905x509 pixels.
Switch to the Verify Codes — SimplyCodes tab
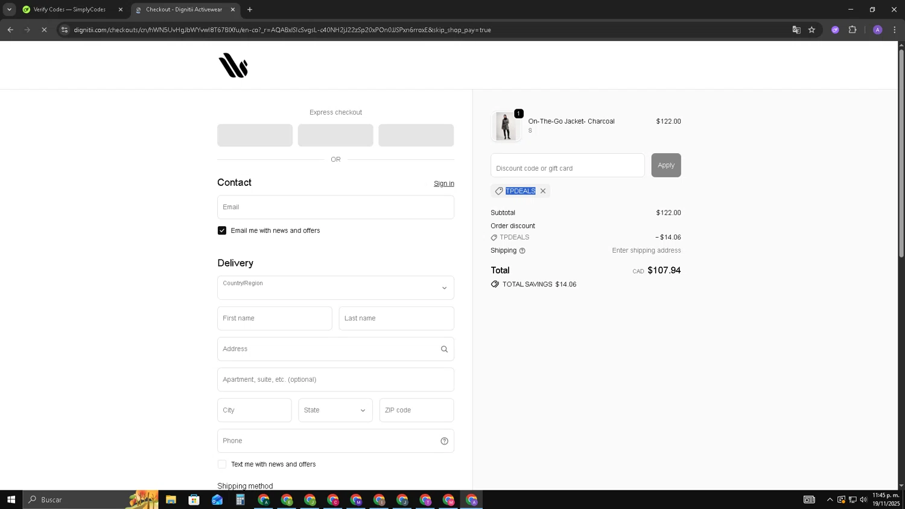(x=69, y=10)
